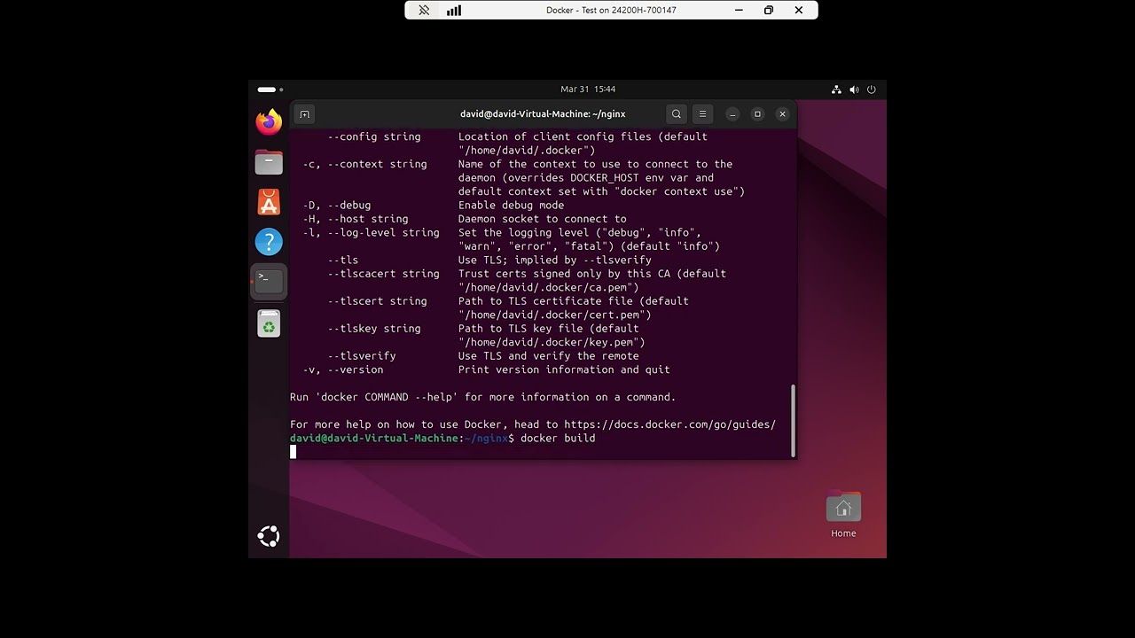The height and width of the screenshot is (638, 1135).
Task: Click the signal bars icon in the VM toolbar
Action: (x=454, y=11)
